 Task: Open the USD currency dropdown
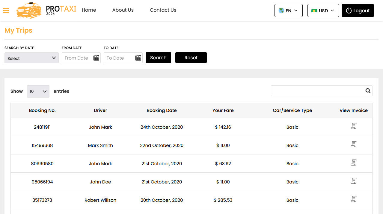[323, 10]
